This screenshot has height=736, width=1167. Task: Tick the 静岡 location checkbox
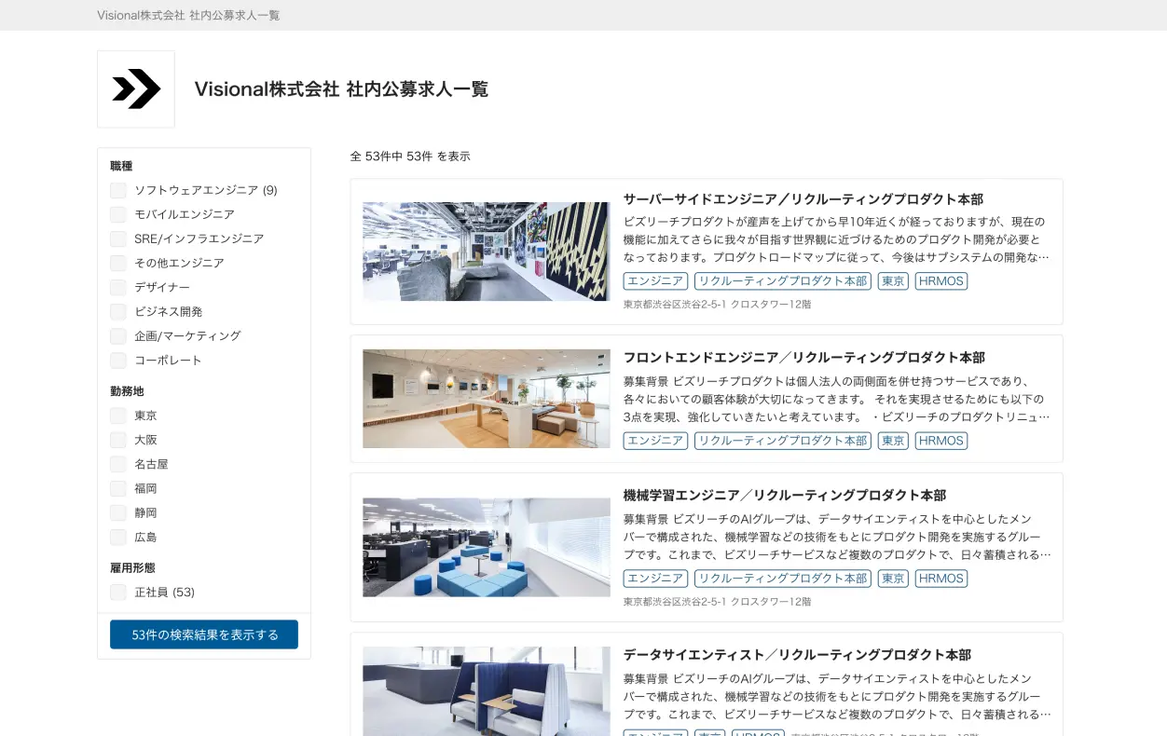click(x=118, y=512)
